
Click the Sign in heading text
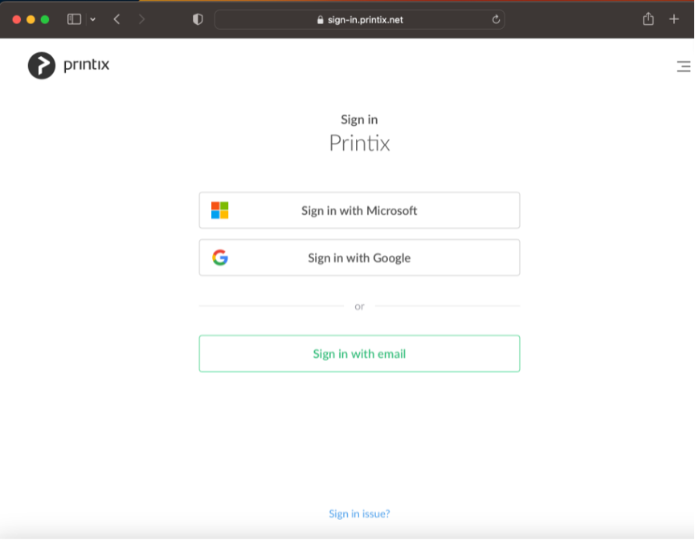coord(359,120)
